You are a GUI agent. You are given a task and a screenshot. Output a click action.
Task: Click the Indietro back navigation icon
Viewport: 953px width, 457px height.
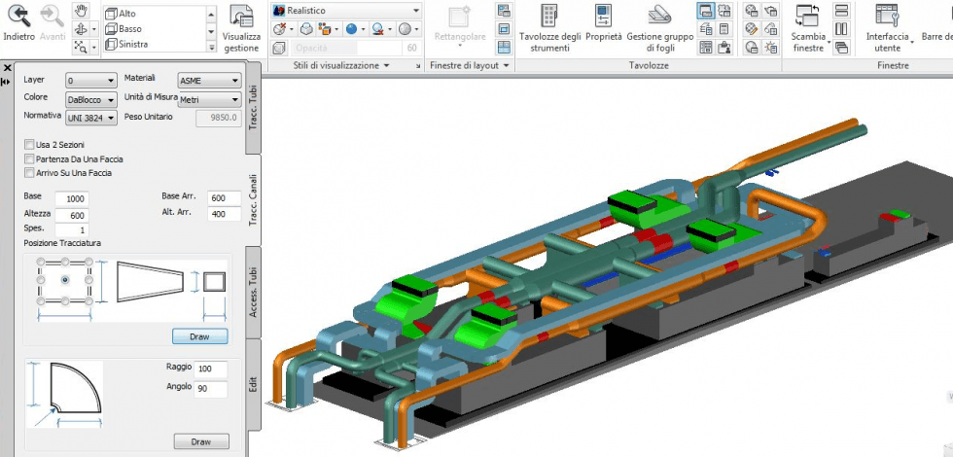(x=18, y=16)
